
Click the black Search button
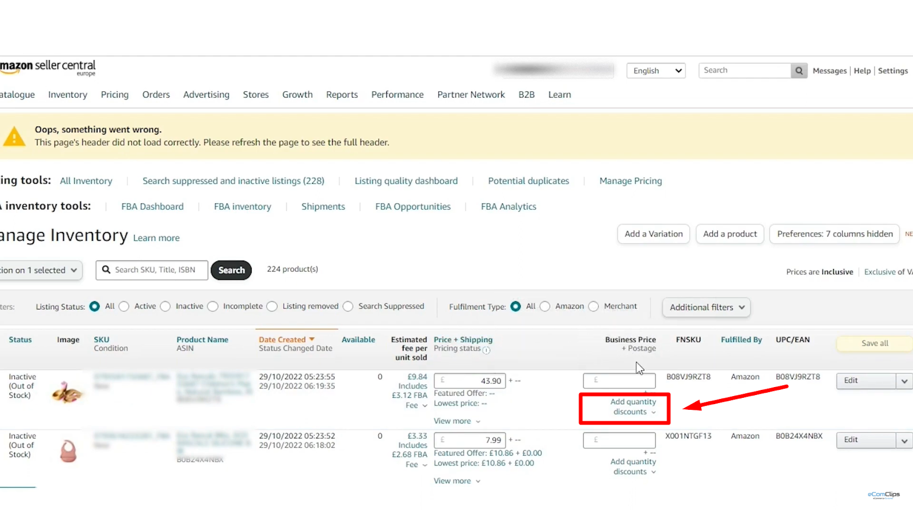231,270
